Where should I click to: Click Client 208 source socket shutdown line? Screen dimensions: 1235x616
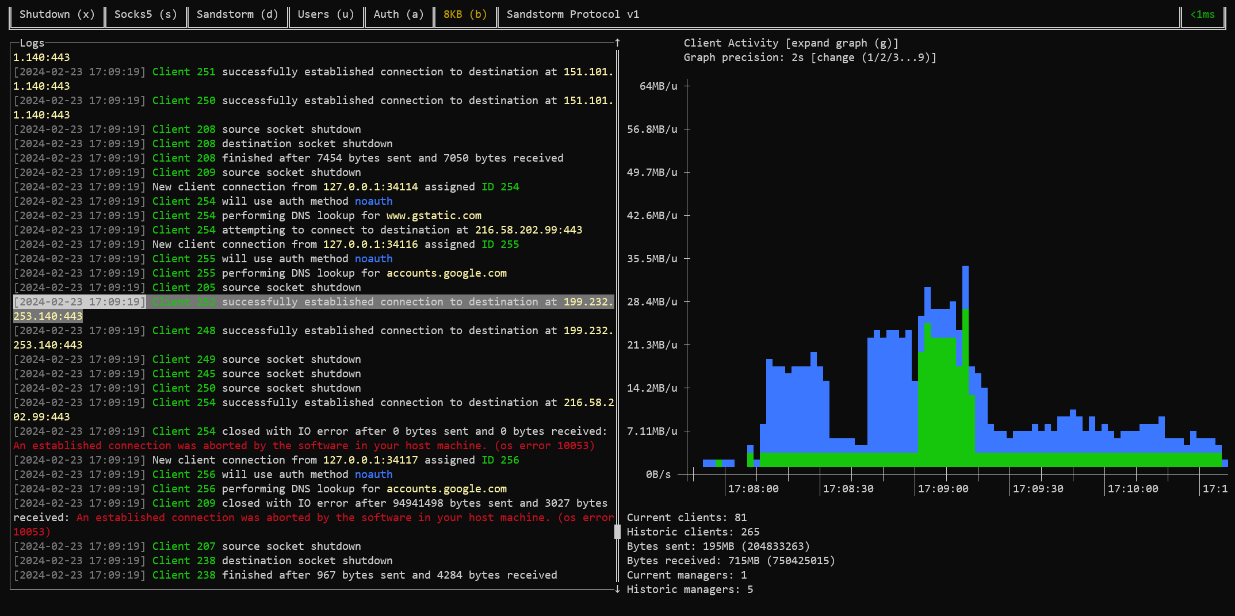[x=188, y=129]
